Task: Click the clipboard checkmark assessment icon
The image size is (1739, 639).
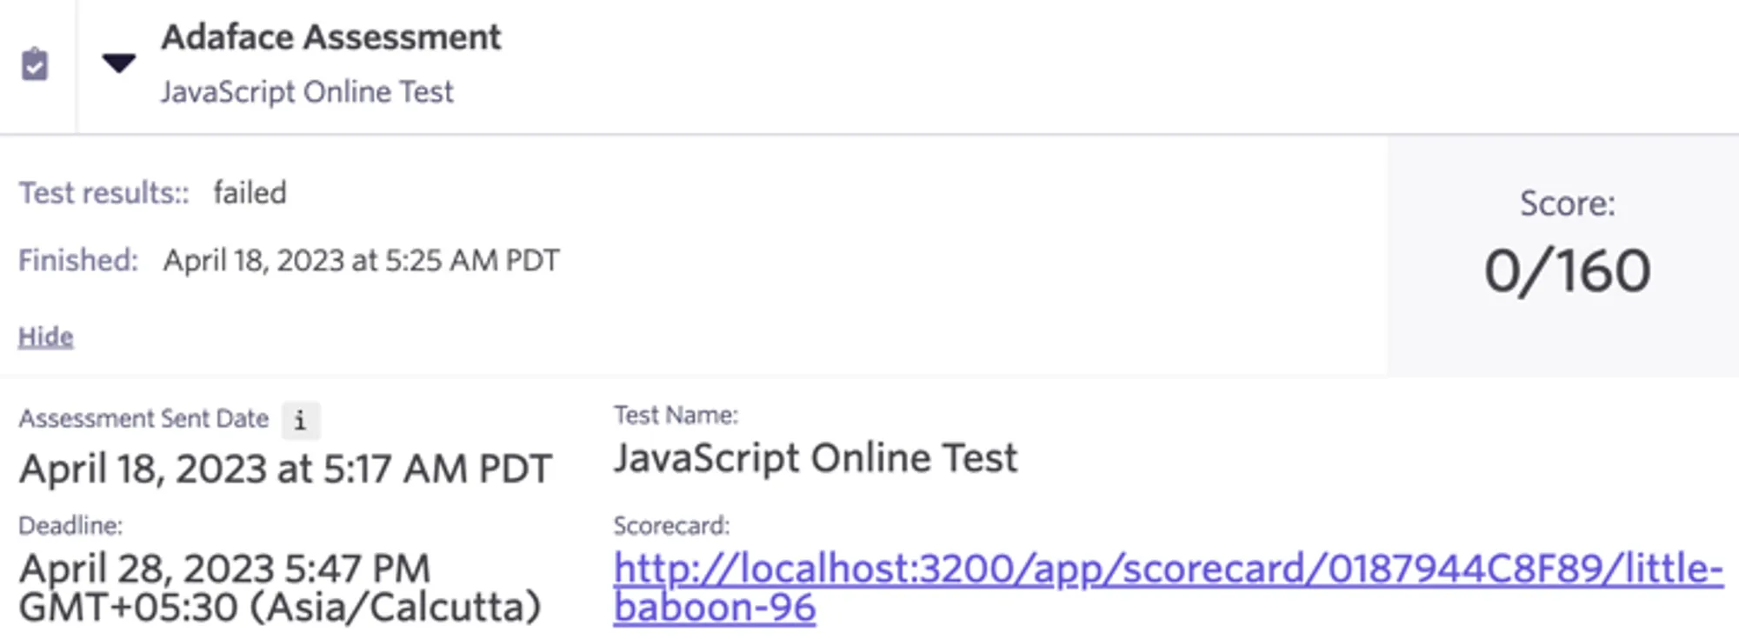Action: point(35,64)
